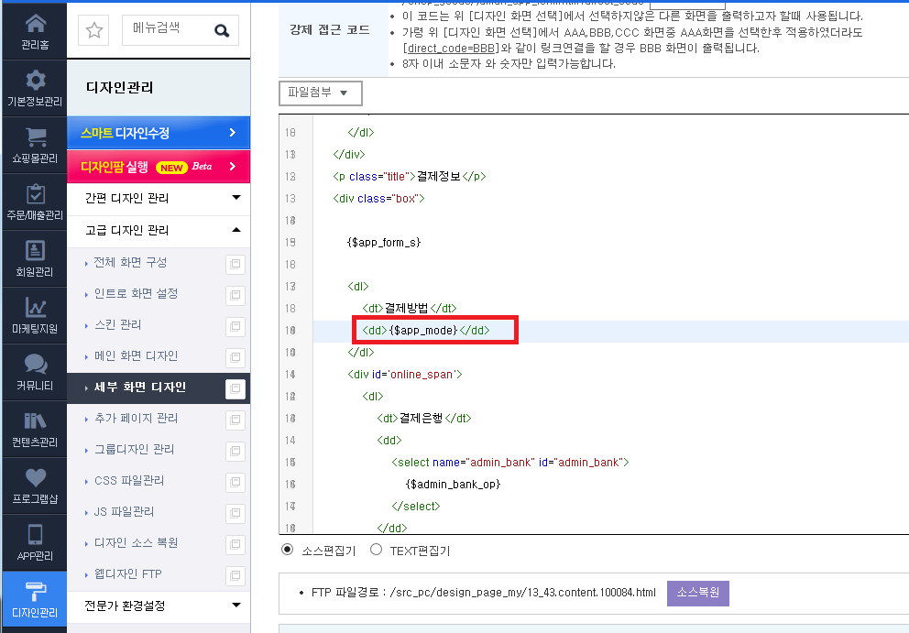Viewport: 909px width, 633px height.
Task: Click the 소스복원 button
Action: [x=698, y=593]
